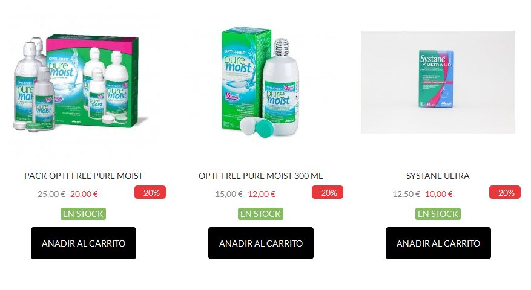Screen dimensions: 531x290
Task: Add Opti-Free Pure Moist 300 ML to cart
Action: [261, 243]
